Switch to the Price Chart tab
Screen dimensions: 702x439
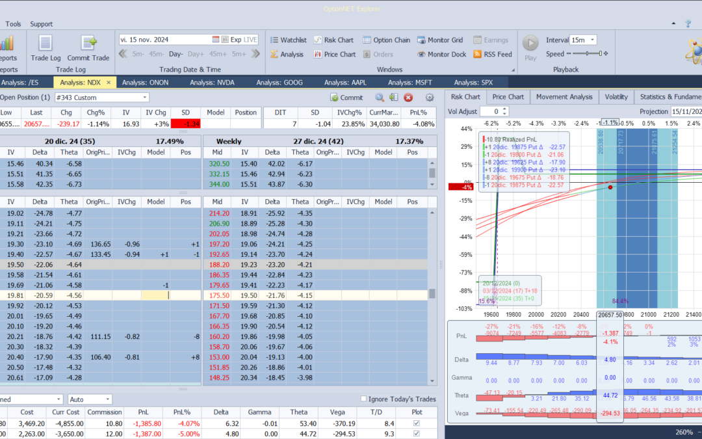pyautogui.click(x=508, y=96)
